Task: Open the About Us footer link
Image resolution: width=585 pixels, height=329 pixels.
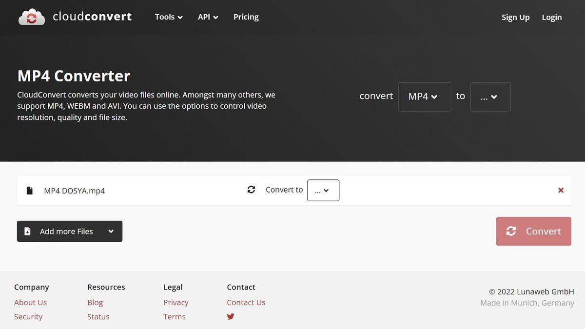Action: [x=30, y=302]
